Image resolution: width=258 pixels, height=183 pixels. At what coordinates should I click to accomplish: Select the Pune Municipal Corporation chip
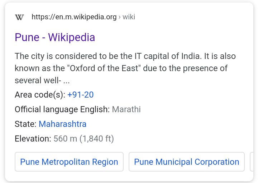point(186,162)
